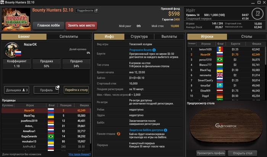
Task: Switch to the Бэкинг tab
Action: 24,37
